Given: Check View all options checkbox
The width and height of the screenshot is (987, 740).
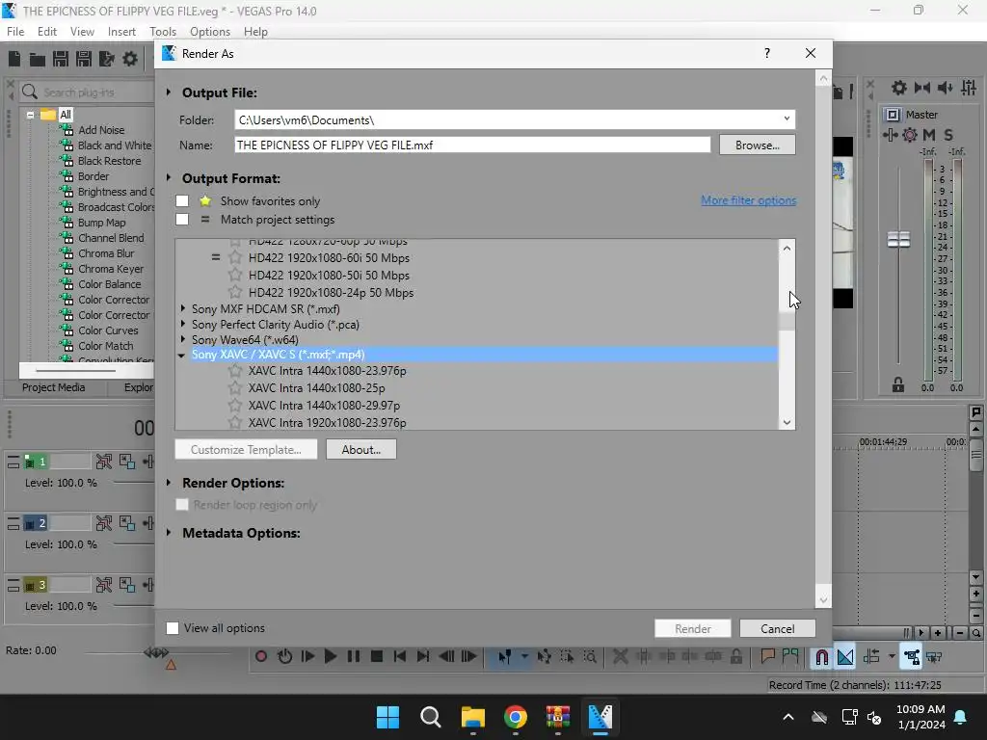Looking at the screenshot, I should [x=172, y=628].
